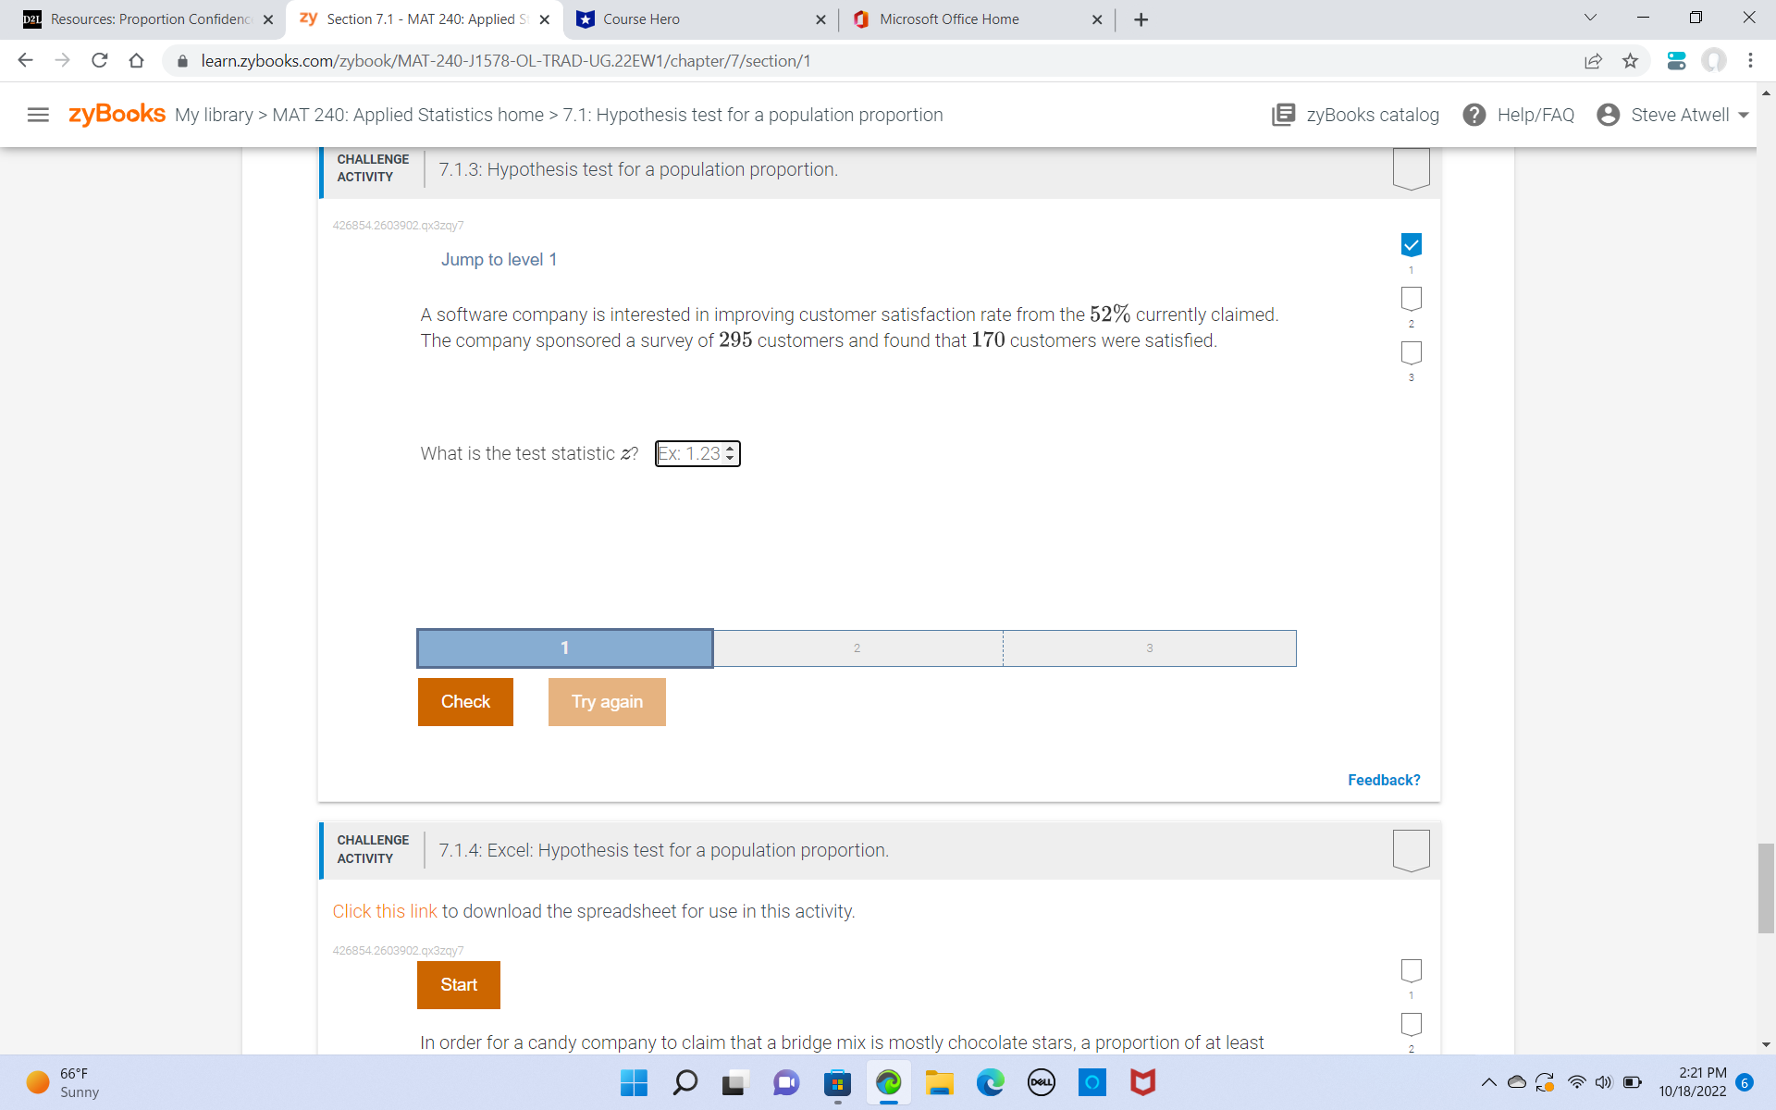Image resolution: width=1776 pixels, height=1110 pixels.
Task: Click the Steve Atwell profile icon
Action: 1609,115
